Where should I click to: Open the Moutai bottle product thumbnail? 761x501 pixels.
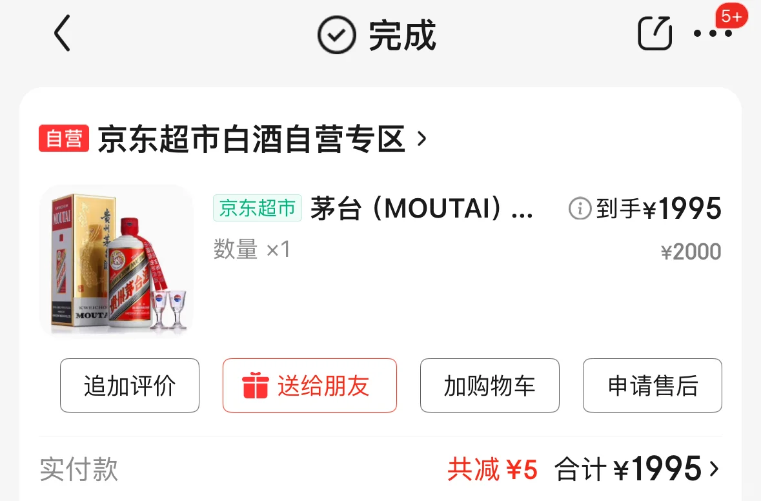tap(116, 261)
